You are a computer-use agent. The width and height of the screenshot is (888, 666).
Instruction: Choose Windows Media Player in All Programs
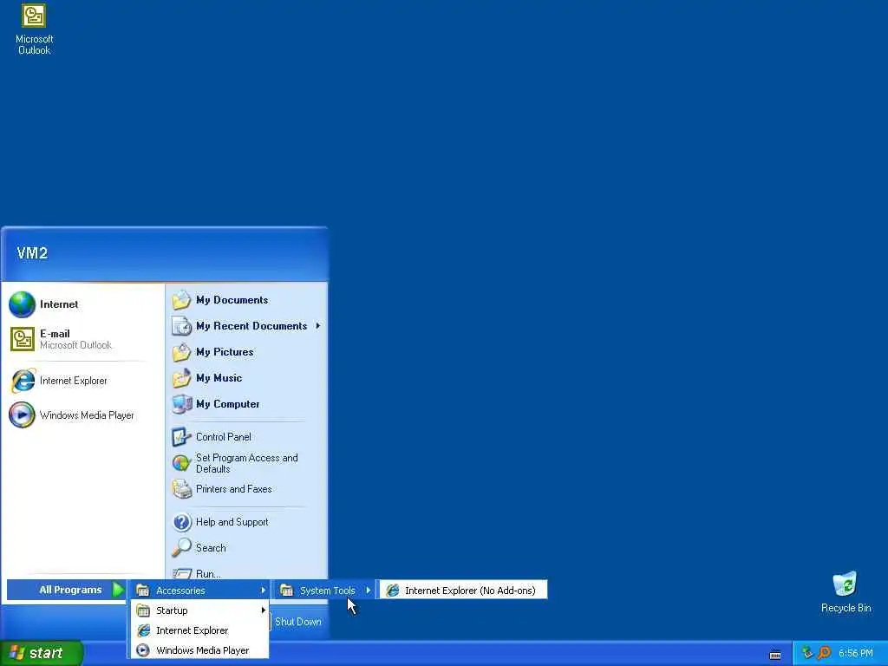point(200,650)
